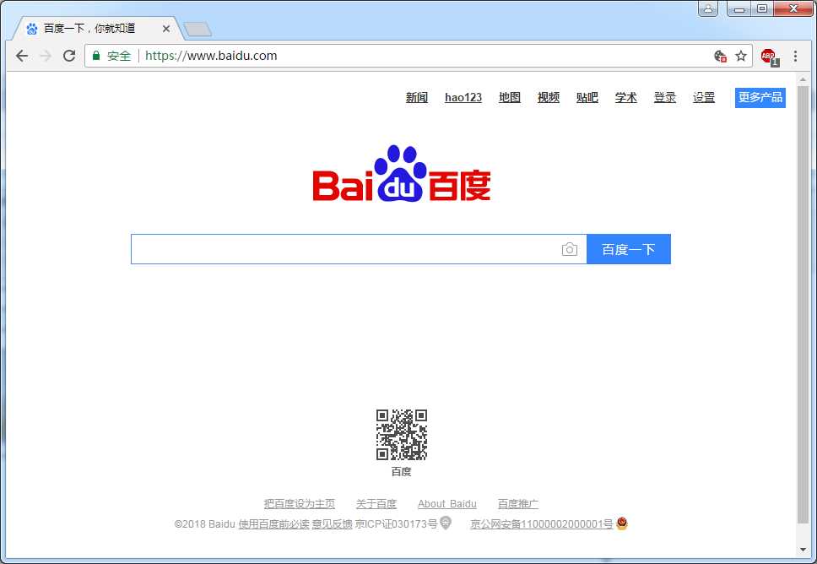Open the 新闻 link
817x564 pixels.
tap(417, 97)
